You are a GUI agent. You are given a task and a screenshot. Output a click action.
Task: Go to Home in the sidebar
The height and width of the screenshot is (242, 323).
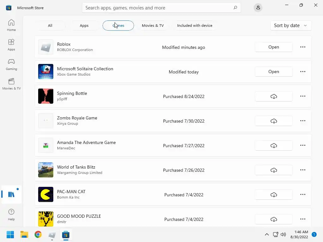11,25
